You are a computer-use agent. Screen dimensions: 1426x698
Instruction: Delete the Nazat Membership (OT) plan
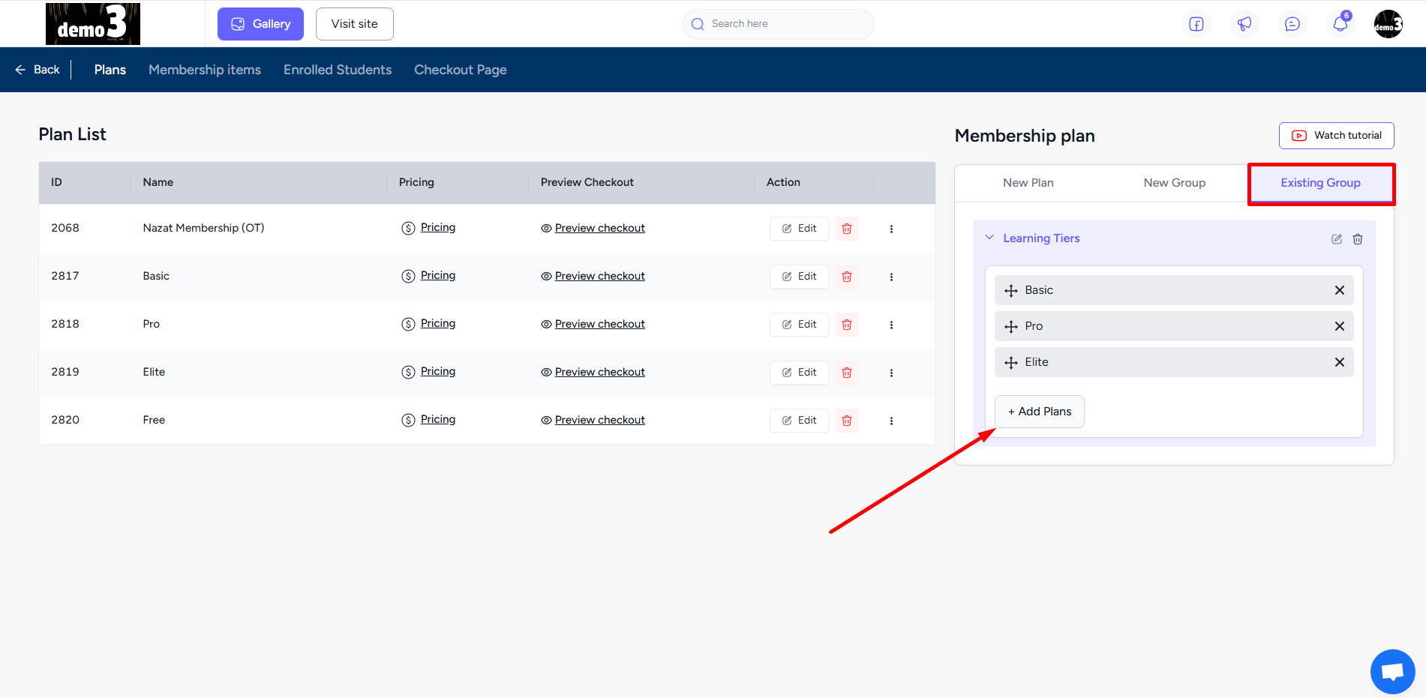point(847,229)
